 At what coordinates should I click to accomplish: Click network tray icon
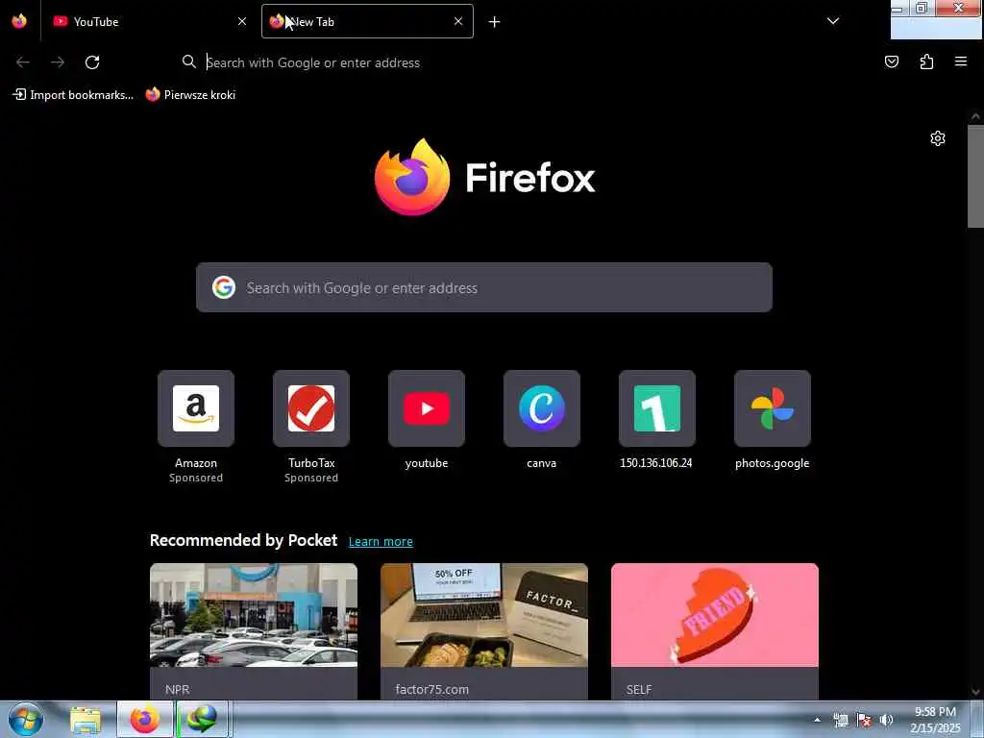[841, 720]
